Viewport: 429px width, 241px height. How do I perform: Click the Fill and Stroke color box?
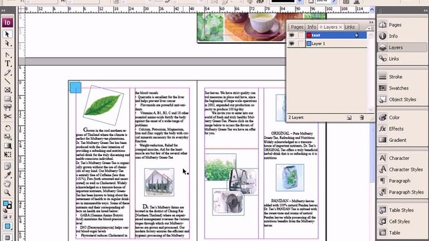[x=7, y=204]
